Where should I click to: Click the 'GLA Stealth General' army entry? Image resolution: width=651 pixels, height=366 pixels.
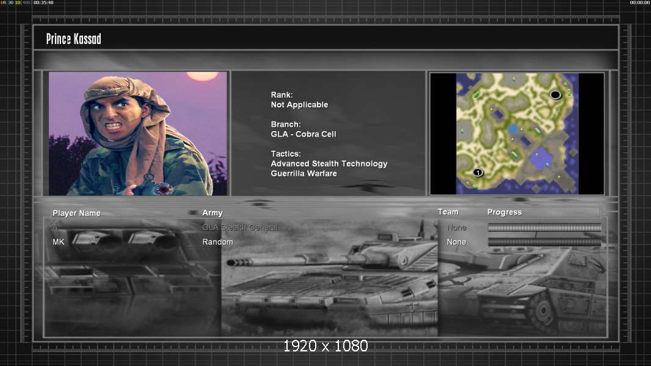[x=240, y=228]
